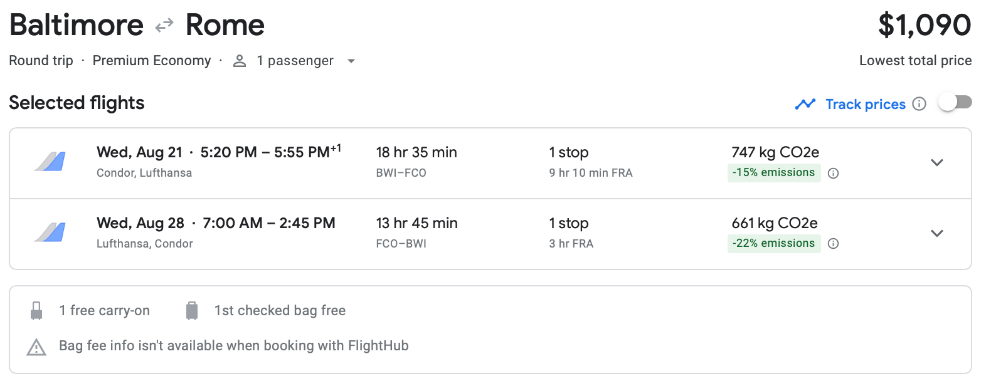Click the info icon next to Track prices
The image size is (991, 376).
tap(919, 104)
